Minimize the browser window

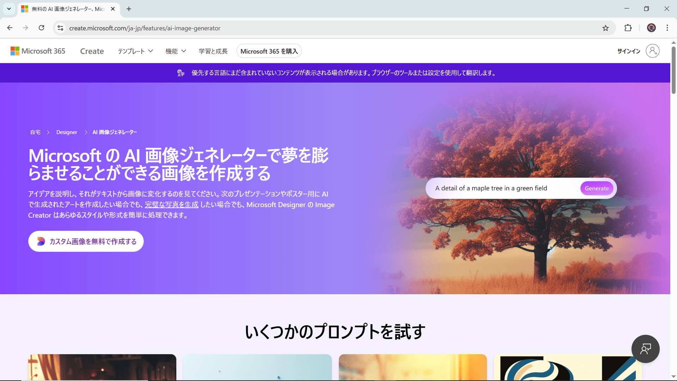click(x=627, y=9)
